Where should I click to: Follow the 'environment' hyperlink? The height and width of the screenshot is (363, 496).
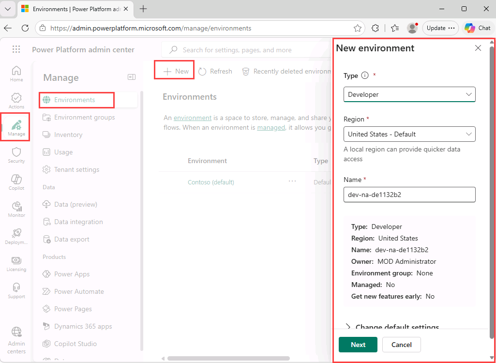point(192,118)
